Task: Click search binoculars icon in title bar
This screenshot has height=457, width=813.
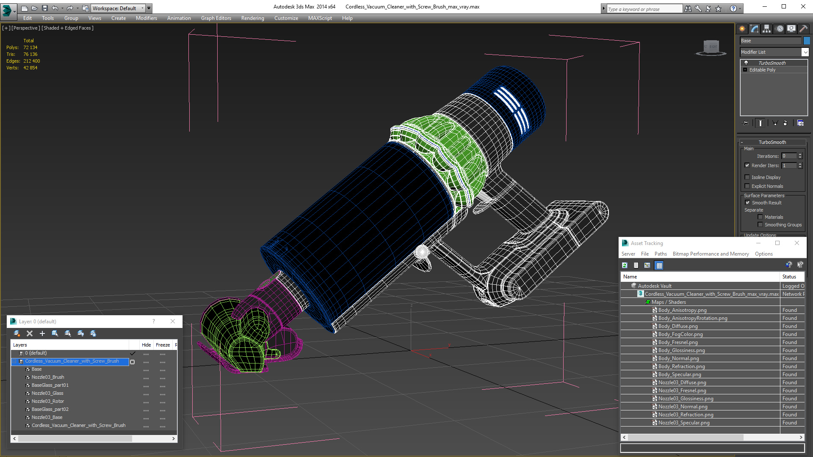Action: tap(688, 8)
